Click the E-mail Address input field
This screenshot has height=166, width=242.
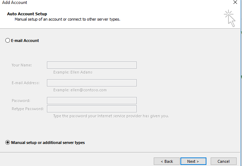(x=92, y=83)
